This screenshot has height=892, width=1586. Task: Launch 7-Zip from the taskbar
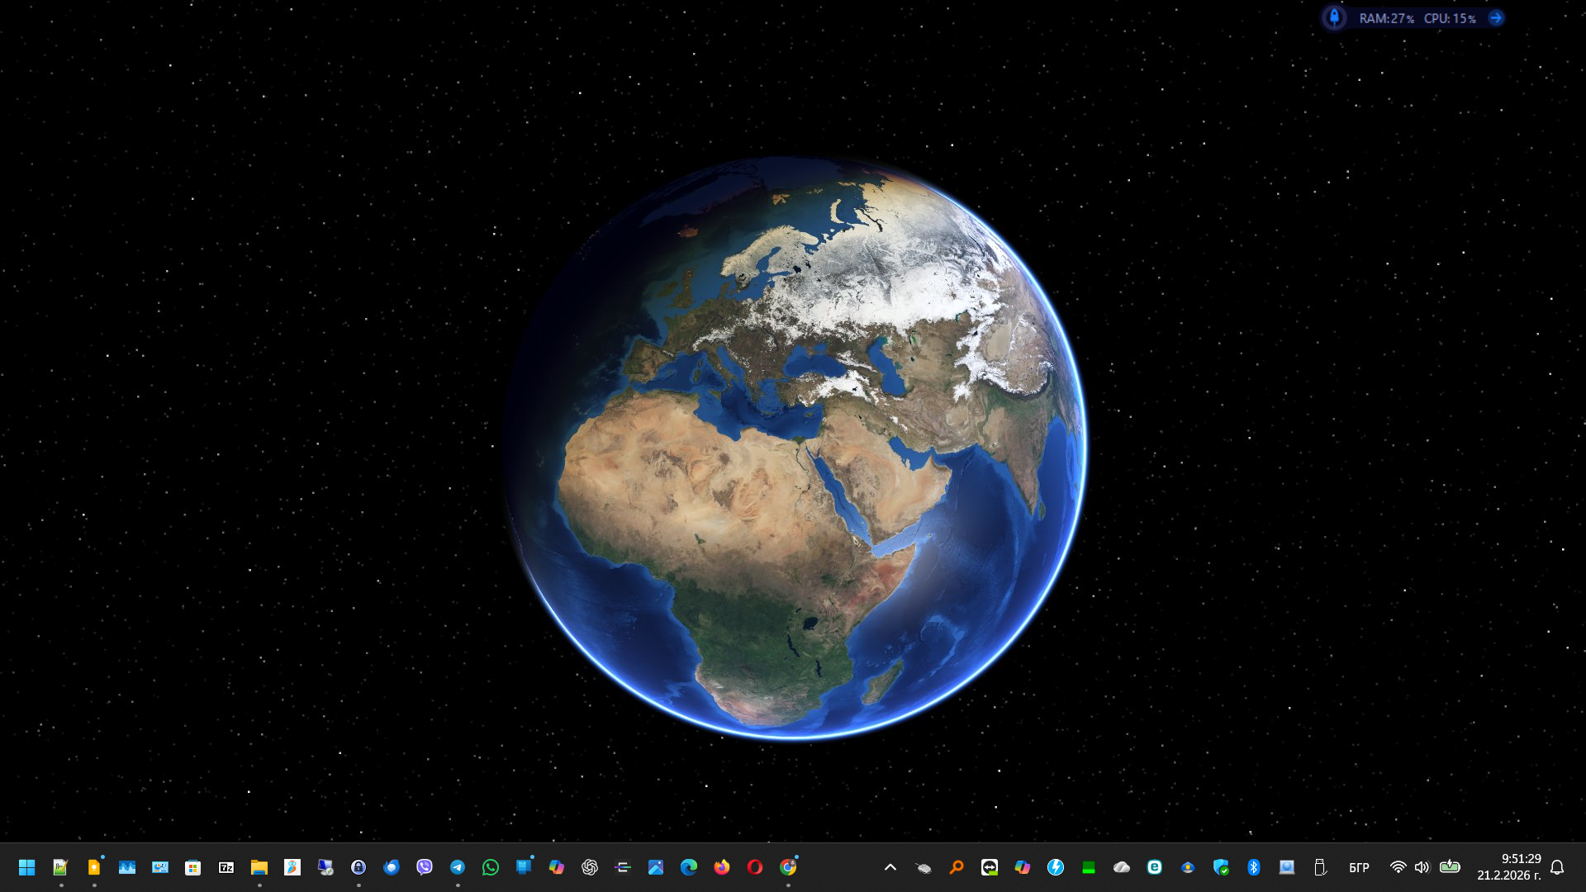pos(226,867)
